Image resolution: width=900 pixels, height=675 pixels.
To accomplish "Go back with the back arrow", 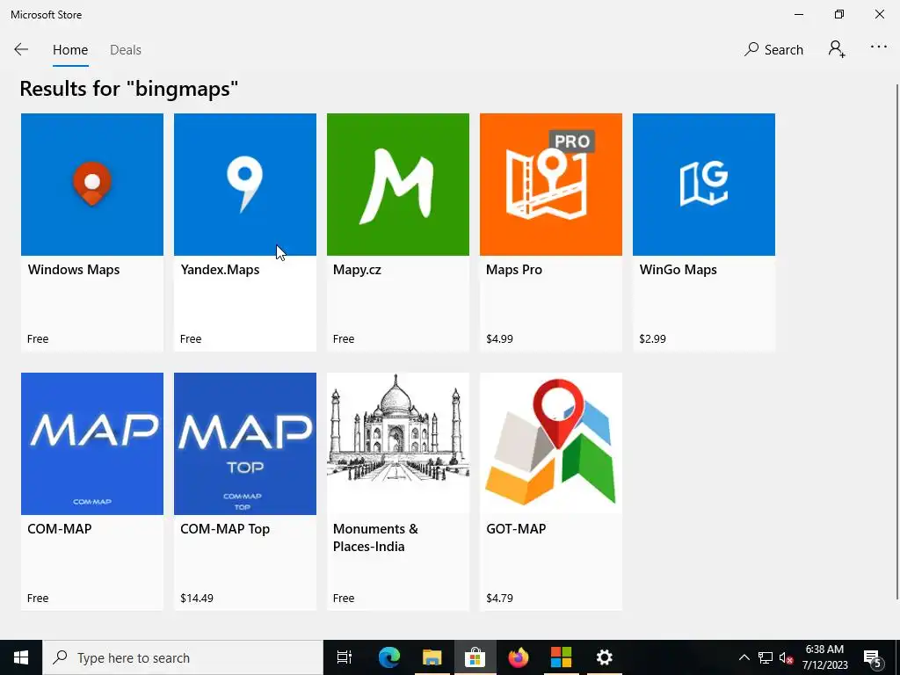I will tap(21, 49).
